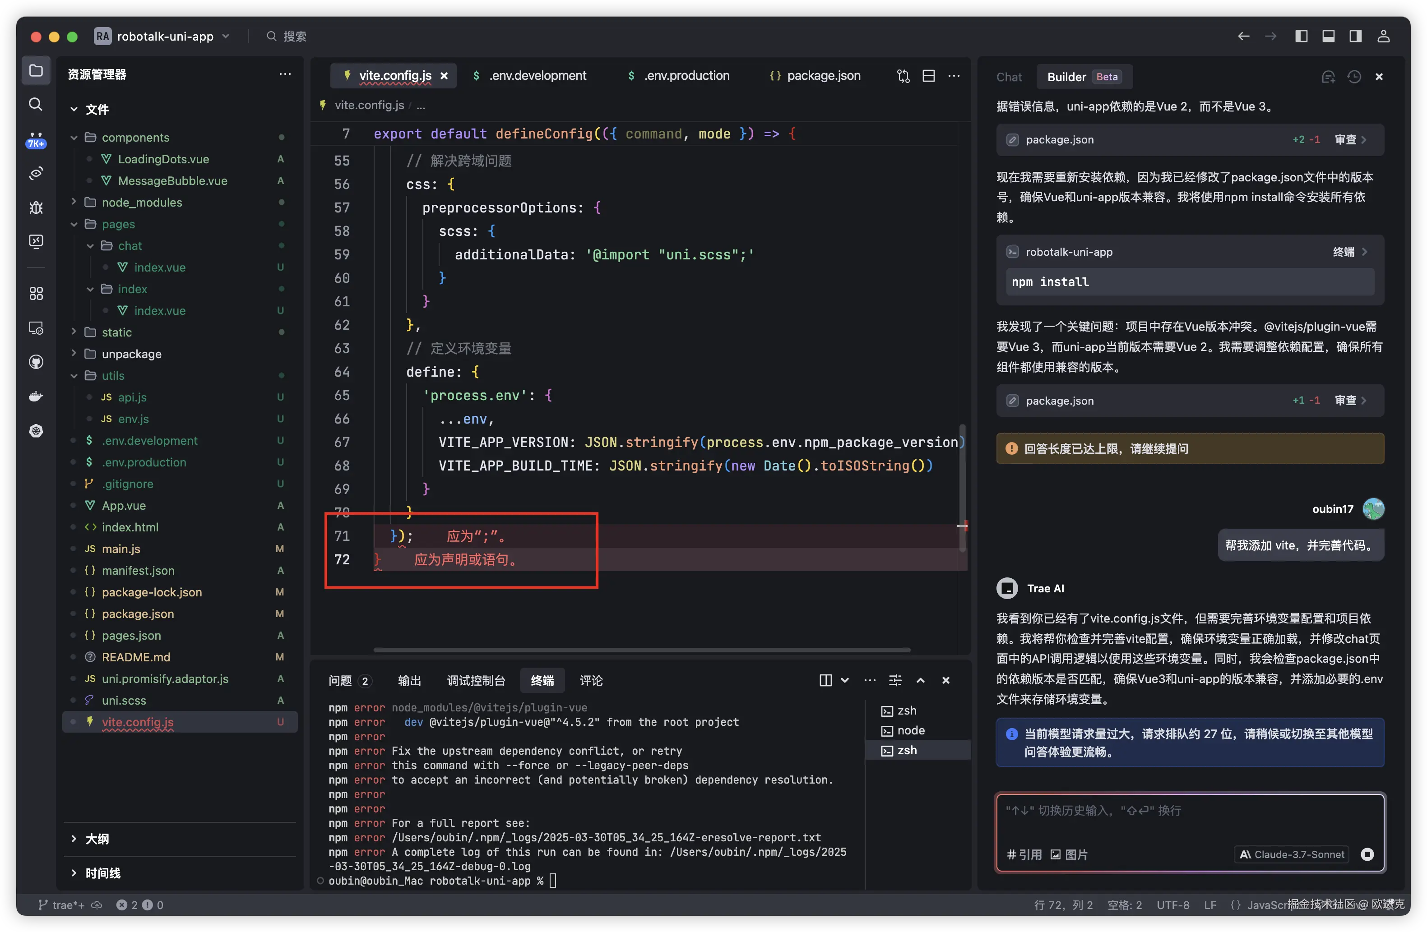Open chat history clock icon
Image resolution: width=1427 pixels, height=932 pixels.
click(x=1354, y=77)
